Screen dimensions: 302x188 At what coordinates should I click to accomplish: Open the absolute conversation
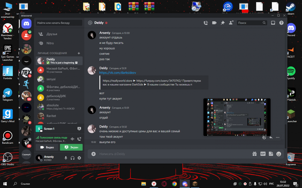59,107
